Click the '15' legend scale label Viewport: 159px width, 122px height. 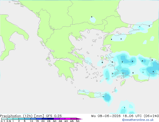37,121
